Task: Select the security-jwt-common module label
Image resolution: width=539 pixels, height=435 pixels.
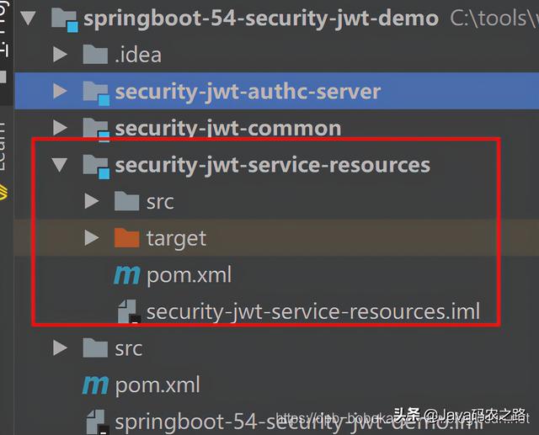Action: 228,129
